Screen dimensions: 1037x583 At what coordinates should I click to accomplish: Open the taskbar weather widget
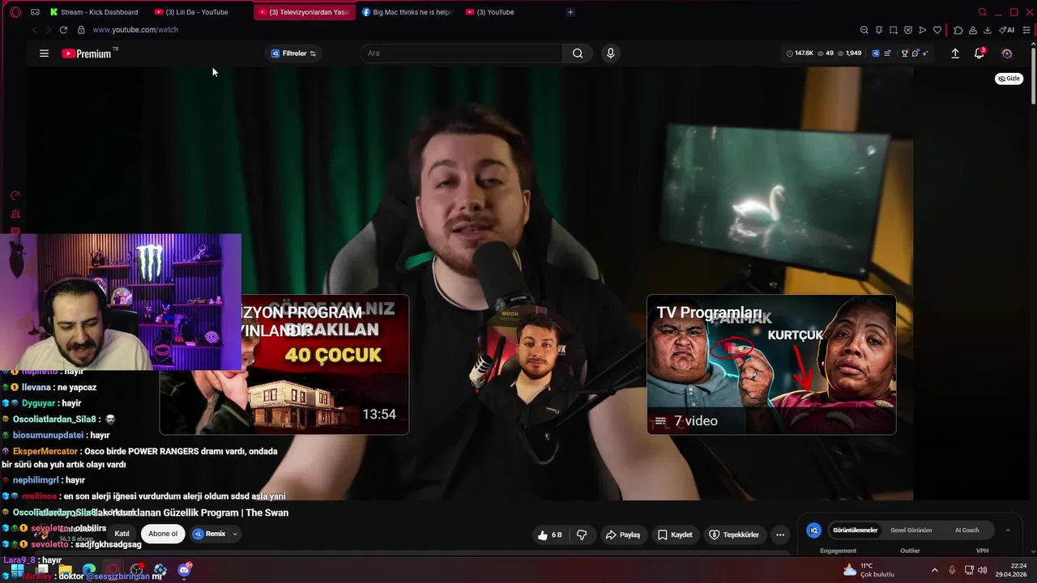(868, 570)
